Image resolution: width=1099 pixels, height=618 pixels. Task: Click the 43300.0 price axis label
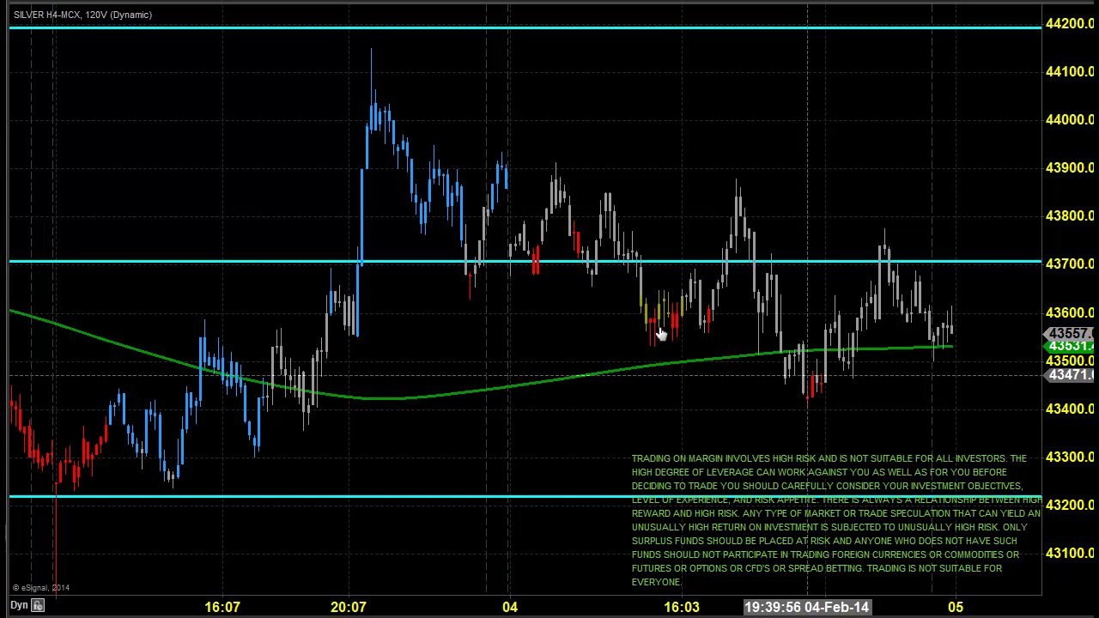[x=1070, y=457]
